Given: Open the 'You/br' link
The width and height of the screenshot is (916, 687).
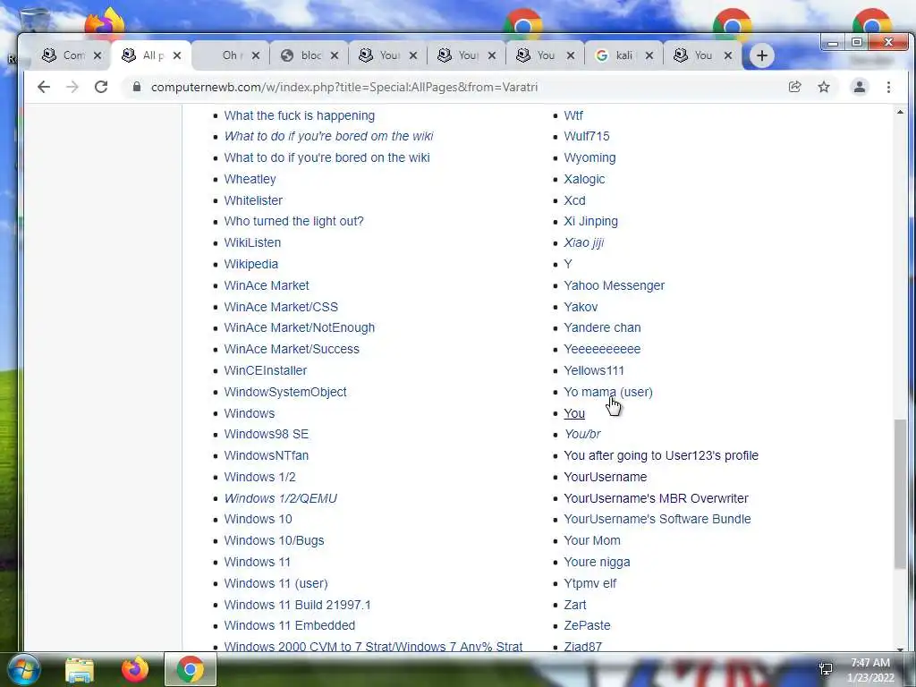Looking at the screenshot, I should 581,434.
